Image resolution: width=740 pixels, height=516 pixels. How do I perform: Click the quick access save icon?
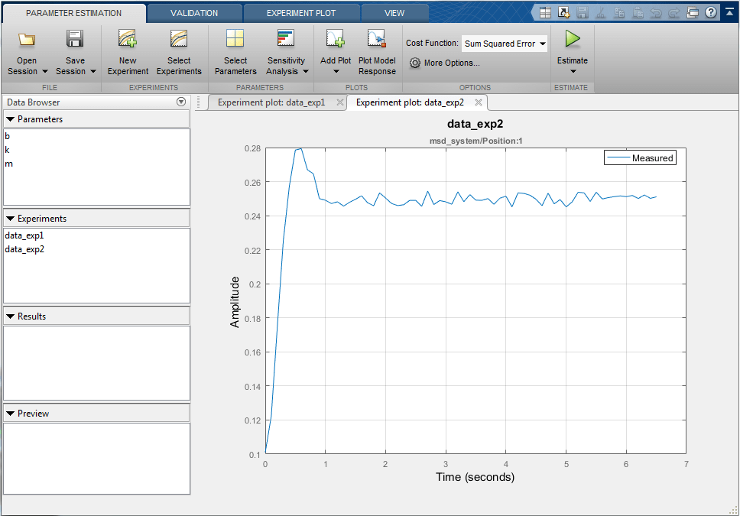pos(583,13)
